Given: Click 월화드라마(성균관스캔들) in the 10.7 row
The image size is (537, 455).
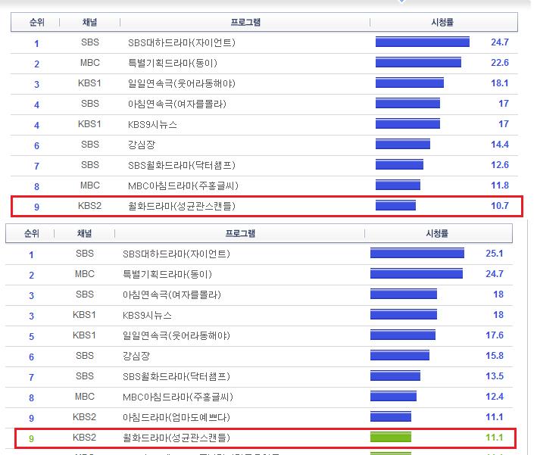Looking at the screenshot, I should tap(182, 206).
